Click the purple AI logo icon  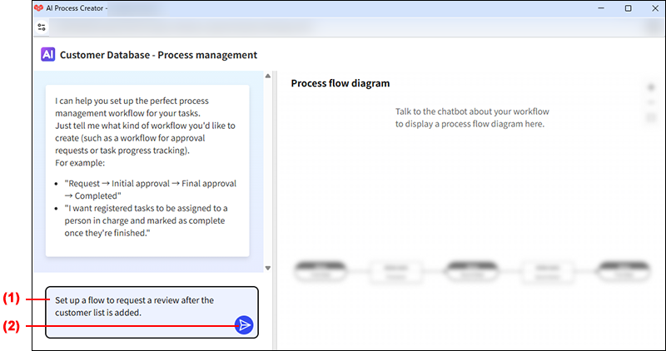[47, 55]
